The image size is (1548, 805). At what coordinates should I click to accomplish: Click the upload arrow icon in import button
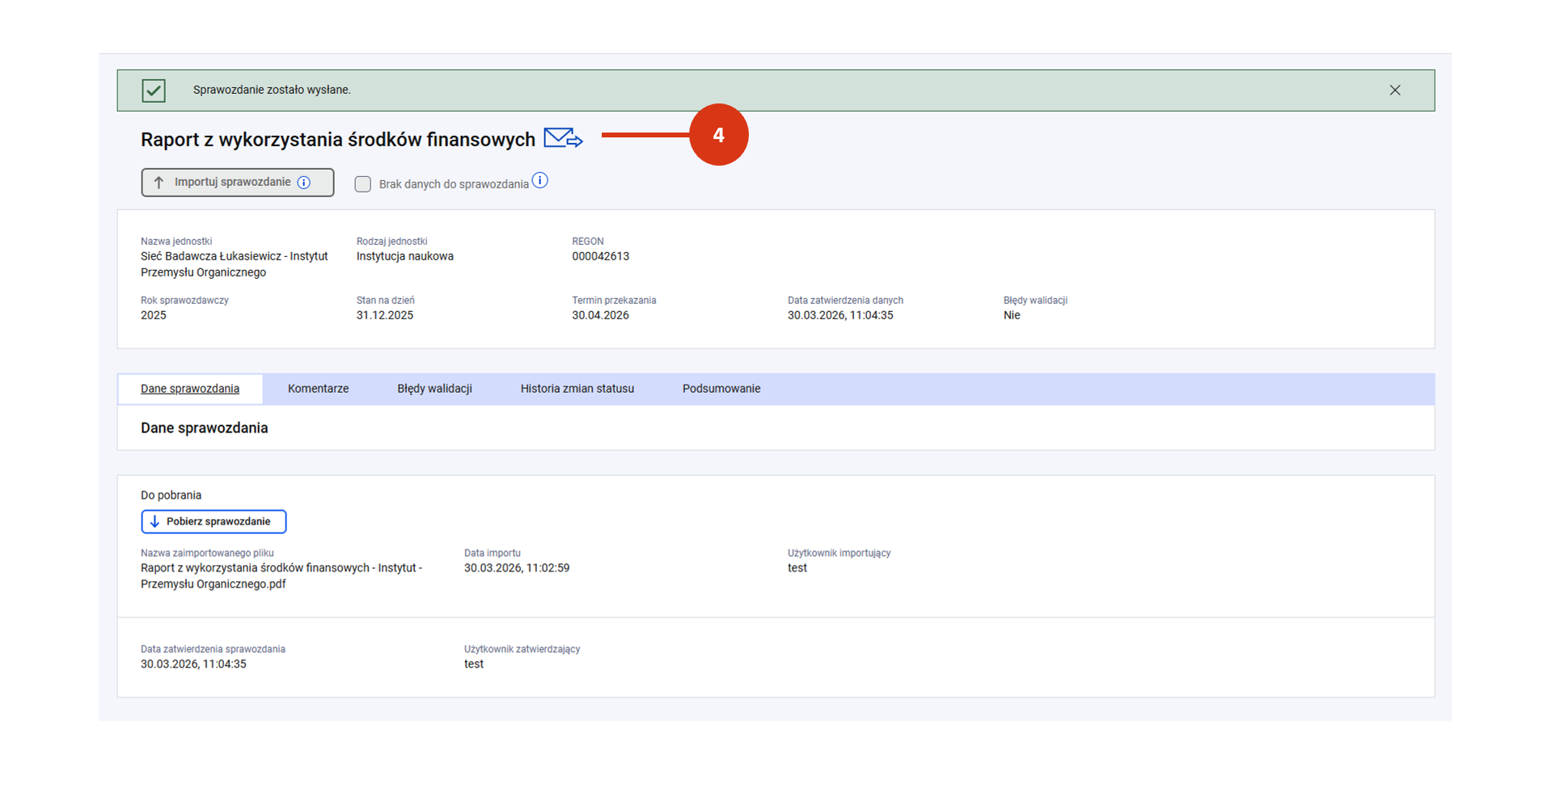[x=159, y=183]
